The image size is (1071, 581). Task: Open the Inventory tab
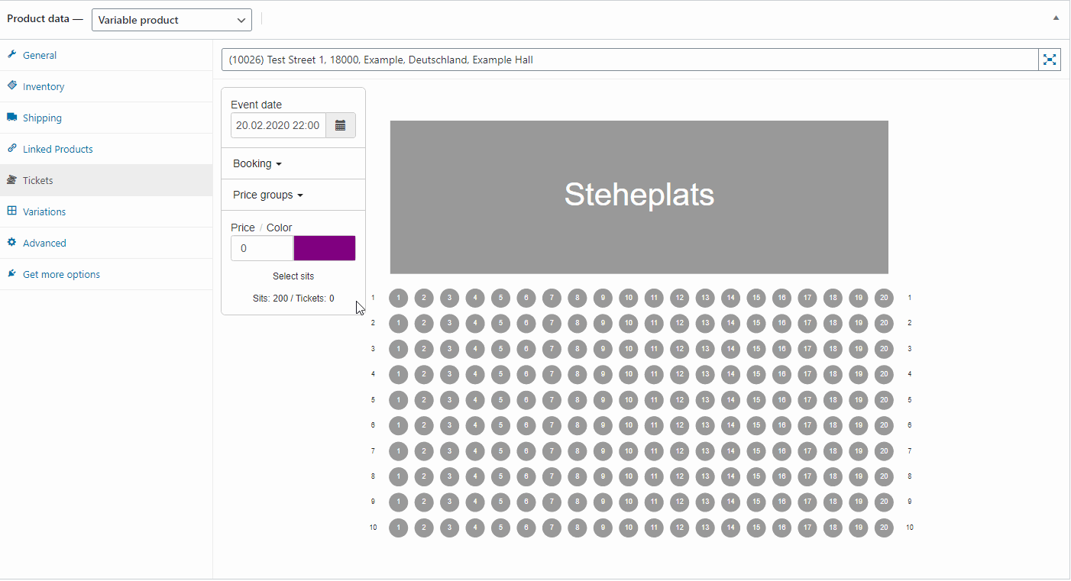point(106,86)
